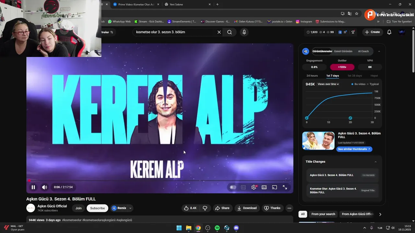Switch to the Genel Görünüm tab
The width and height of the screenshot is (415, 233).
coord(343,51)
